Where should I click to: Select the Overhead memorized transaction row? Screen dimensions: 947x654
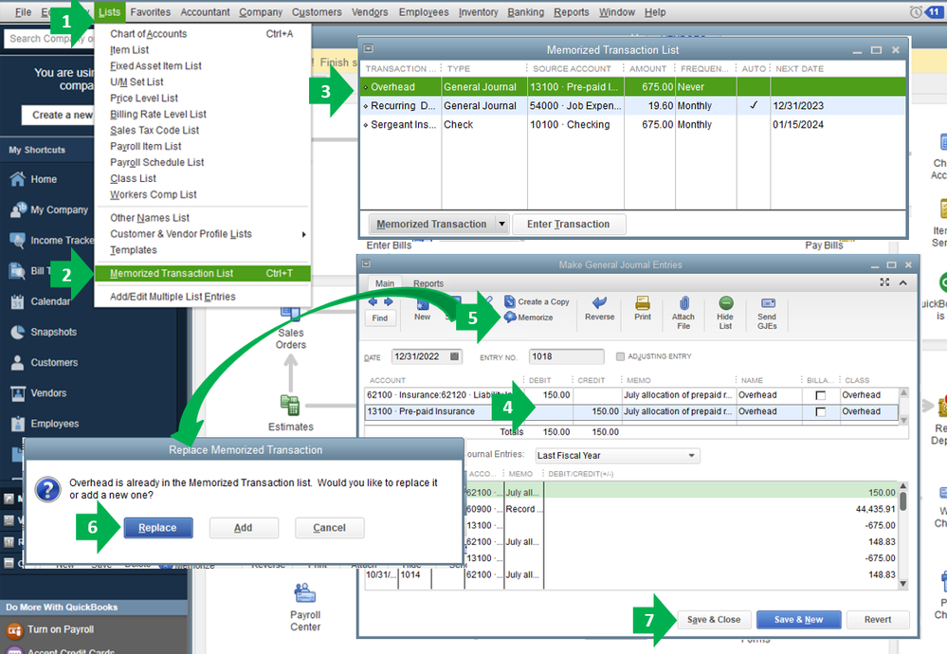tap(632, 87)
